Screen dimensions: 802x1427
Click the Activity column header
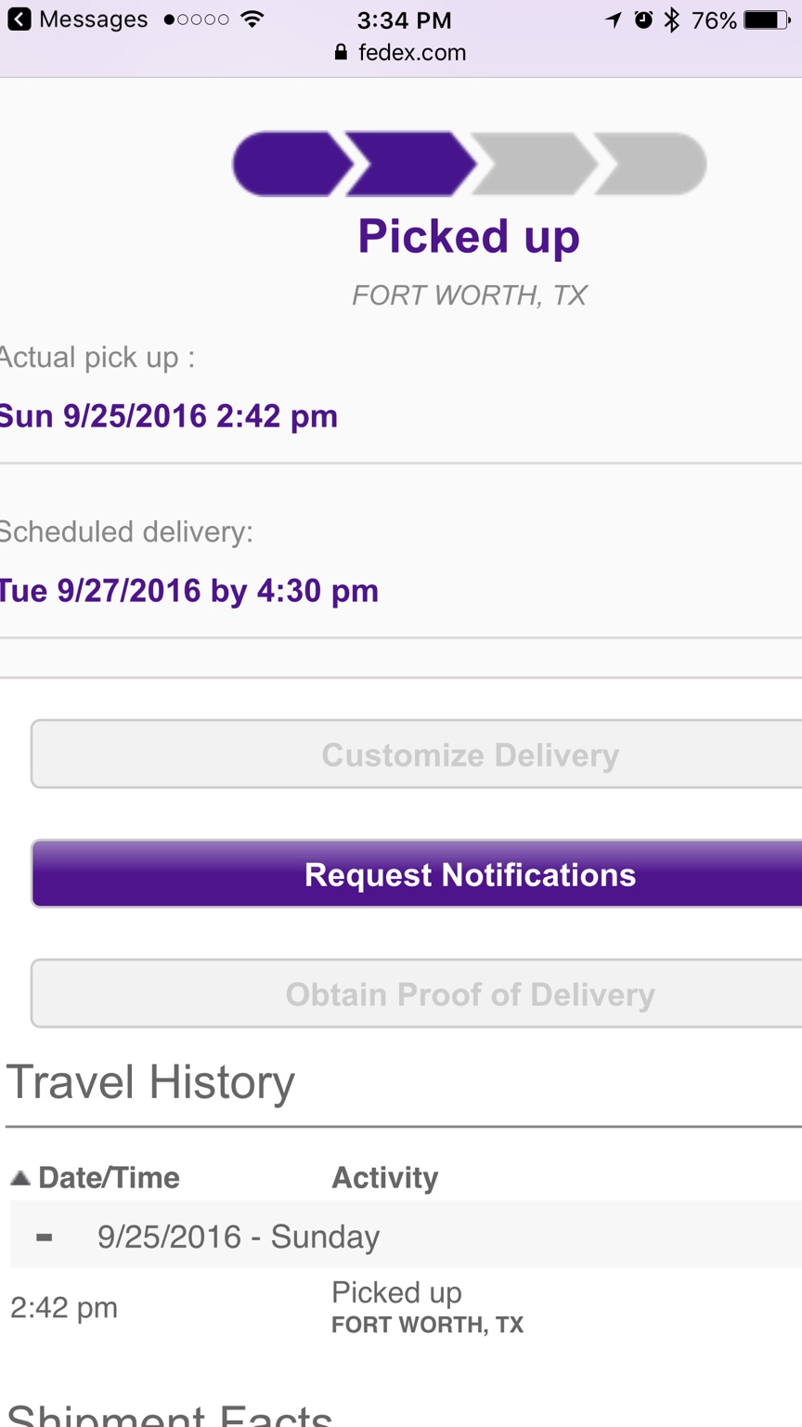pyautogui.click(x=384, y=1178)
